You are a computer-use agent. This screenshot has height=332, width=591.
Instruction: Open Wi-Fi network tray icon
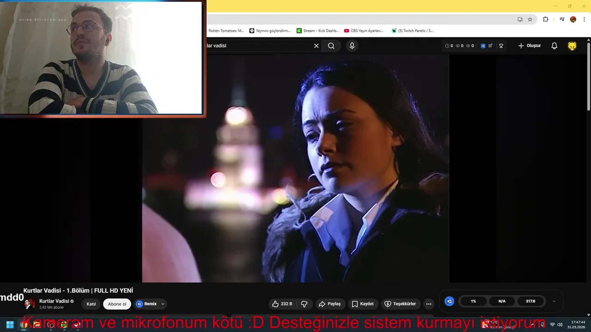point(552,325)
